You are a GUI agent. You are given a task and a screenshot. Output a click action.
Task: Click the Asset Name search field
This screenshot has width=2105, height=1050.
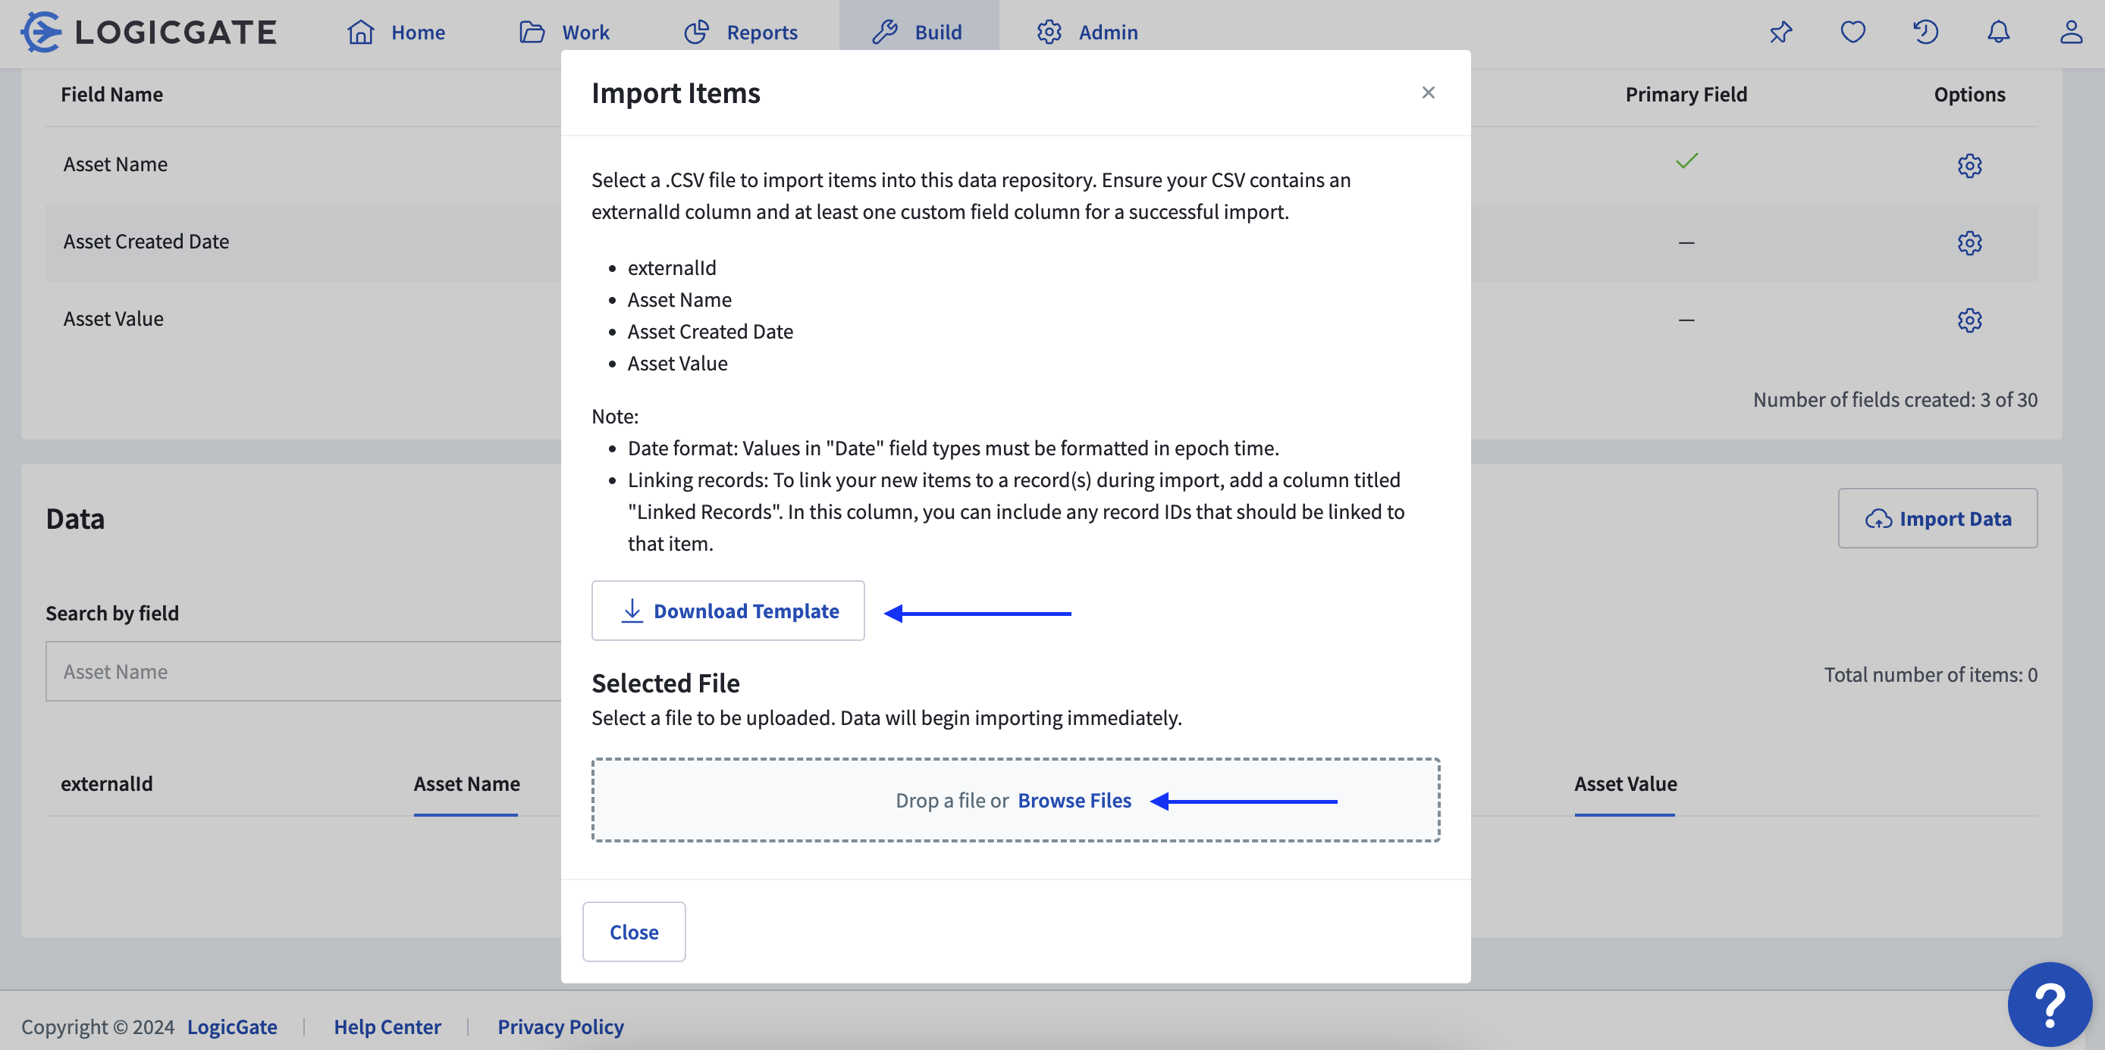(303, 671)
